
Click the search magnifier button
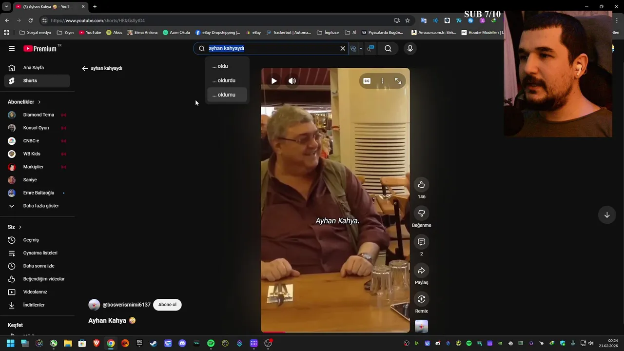point(388,48)
